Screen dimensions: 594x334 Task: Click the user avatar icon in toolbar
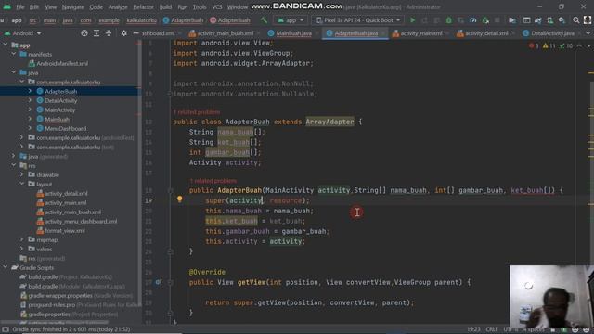[x=588, y=20]
